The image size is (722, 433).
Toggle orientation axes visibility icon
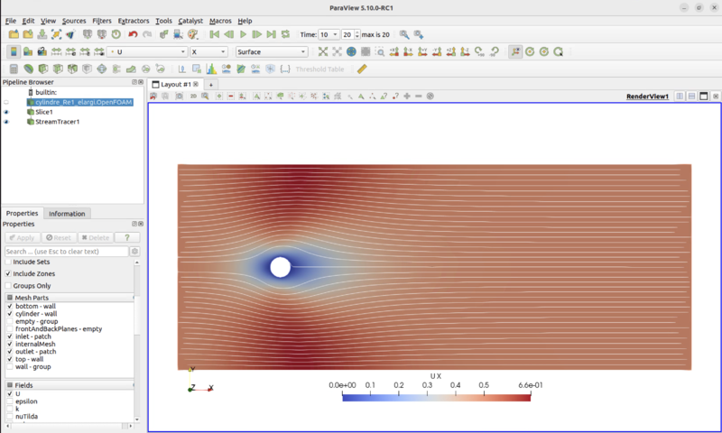[x=515, y=51]
